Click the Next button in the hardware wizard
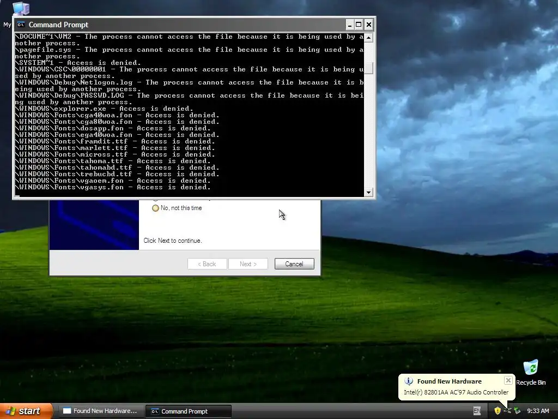 (248, 264)
